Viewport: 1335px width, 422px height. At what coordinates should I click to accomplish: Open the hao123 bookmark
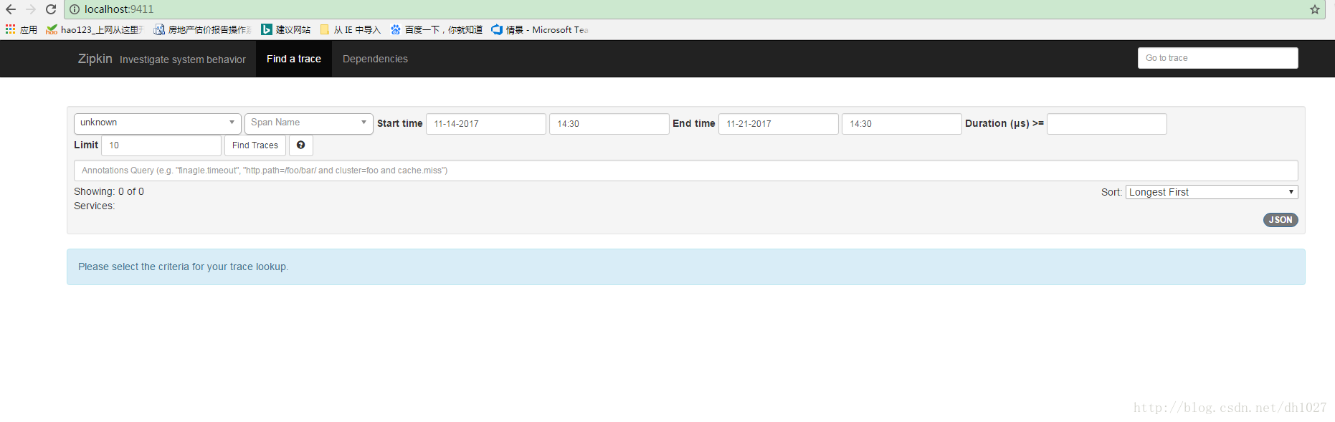[x=95, y=29]
